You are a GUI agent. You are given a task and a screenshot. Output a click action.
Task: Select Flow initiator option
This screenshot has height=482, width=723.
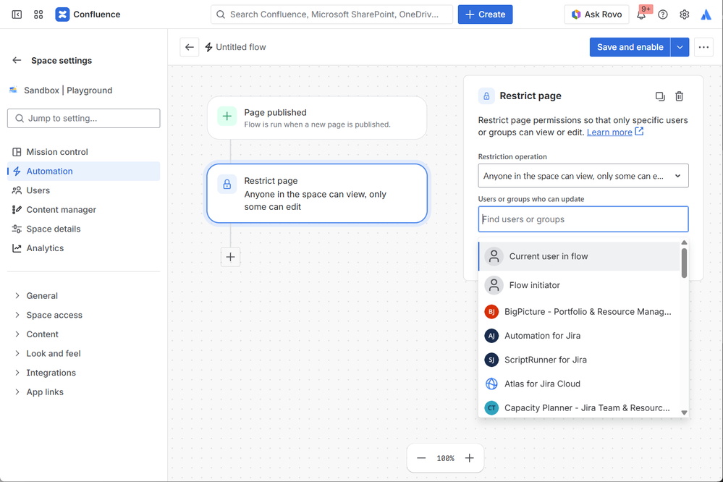coord(580,285)
